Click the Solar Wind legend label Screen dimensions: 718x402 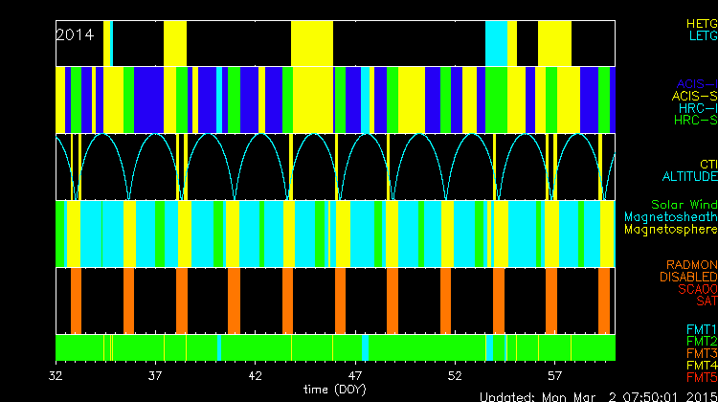[x=684, y=205]
